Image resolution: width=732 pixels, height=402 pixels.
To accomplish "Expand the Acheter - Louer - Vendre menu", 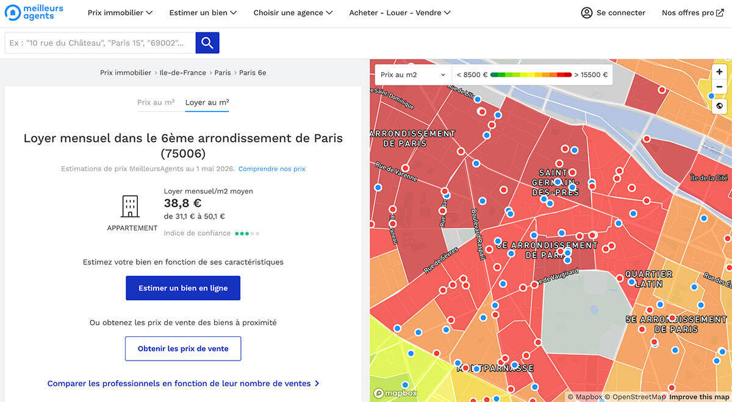I will (400, 13).
